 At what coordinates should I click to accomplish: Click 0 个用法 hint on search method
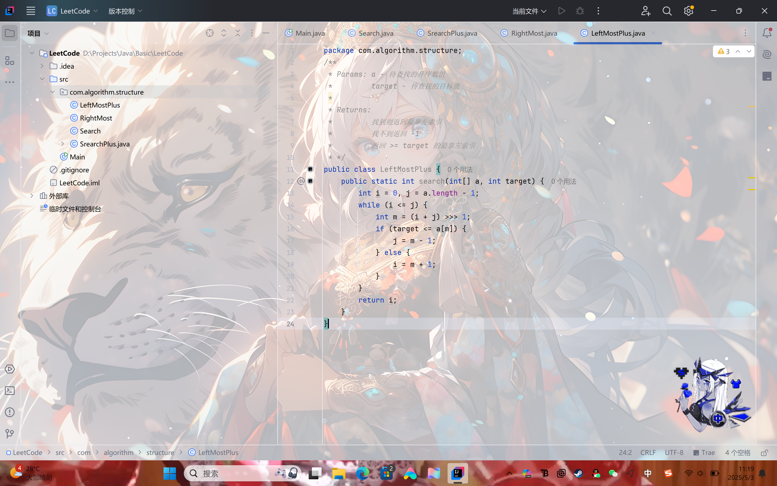tap(563, 181)
